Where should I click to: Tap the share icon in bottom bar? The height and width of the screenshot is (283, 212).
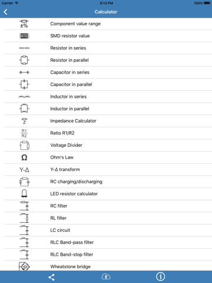(51, 277)
